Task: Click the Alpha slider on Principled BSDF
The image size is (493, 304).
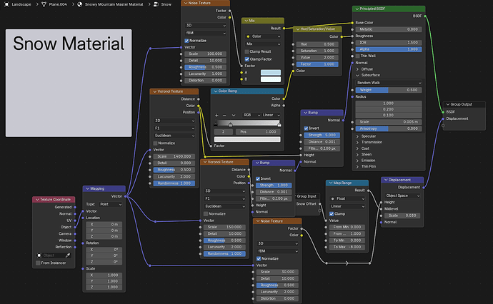Action: (x=389, y=49)
